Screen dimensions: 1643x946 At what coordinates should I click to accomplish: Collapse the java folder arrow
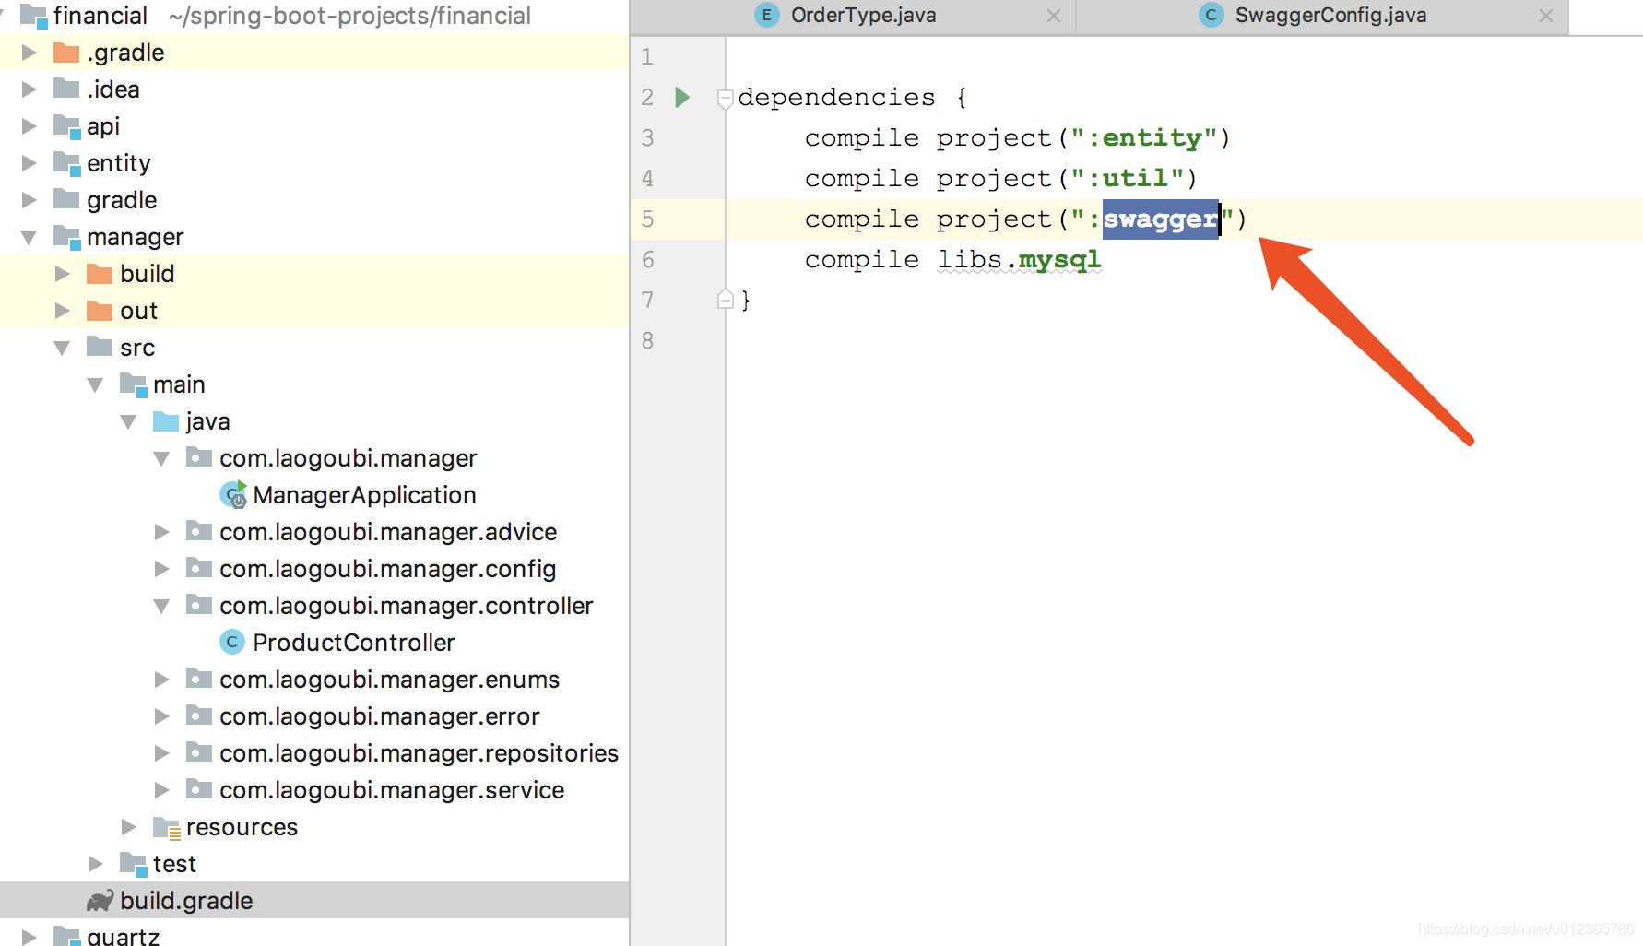[128, 421]
